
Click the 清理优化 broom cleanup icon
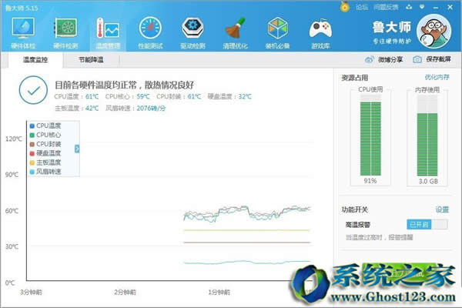point(235,31)
